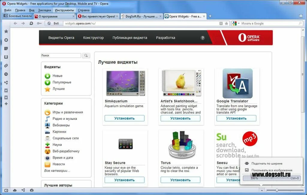This screenshot has width=307, height=195.
Task: Click the Opera Software logo
Action: 249,37
